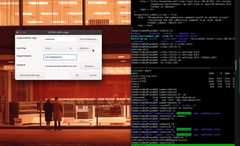
Task: Click into the Experiment field mfx100904224
Action: pyautogui.click(x=60, y=57)
